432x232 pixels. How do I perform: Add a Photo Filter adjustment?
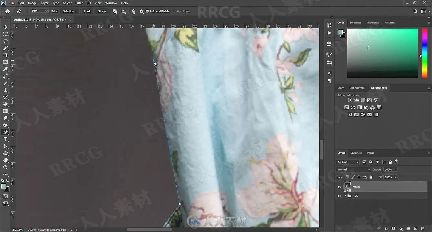click(366, 107)
